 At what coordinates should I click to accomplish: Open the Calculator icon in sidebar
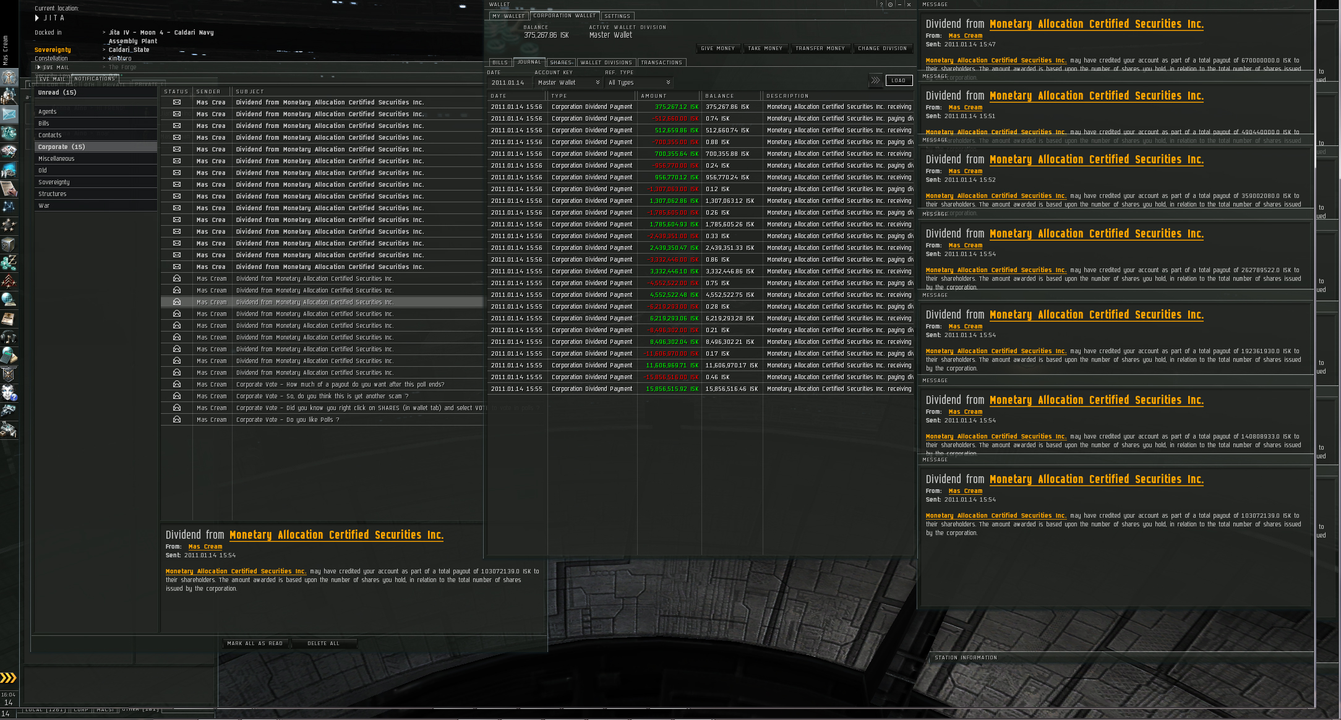[9, 356]
